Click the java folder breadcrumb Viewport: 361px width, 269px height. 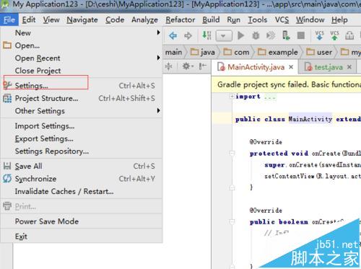[203, 52]
